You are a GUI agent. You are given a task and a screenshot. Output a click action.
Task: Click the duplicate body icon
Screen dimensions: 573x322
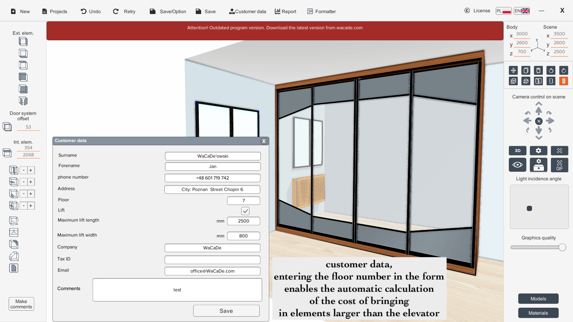pyautogui.click(x=526, y=71)
